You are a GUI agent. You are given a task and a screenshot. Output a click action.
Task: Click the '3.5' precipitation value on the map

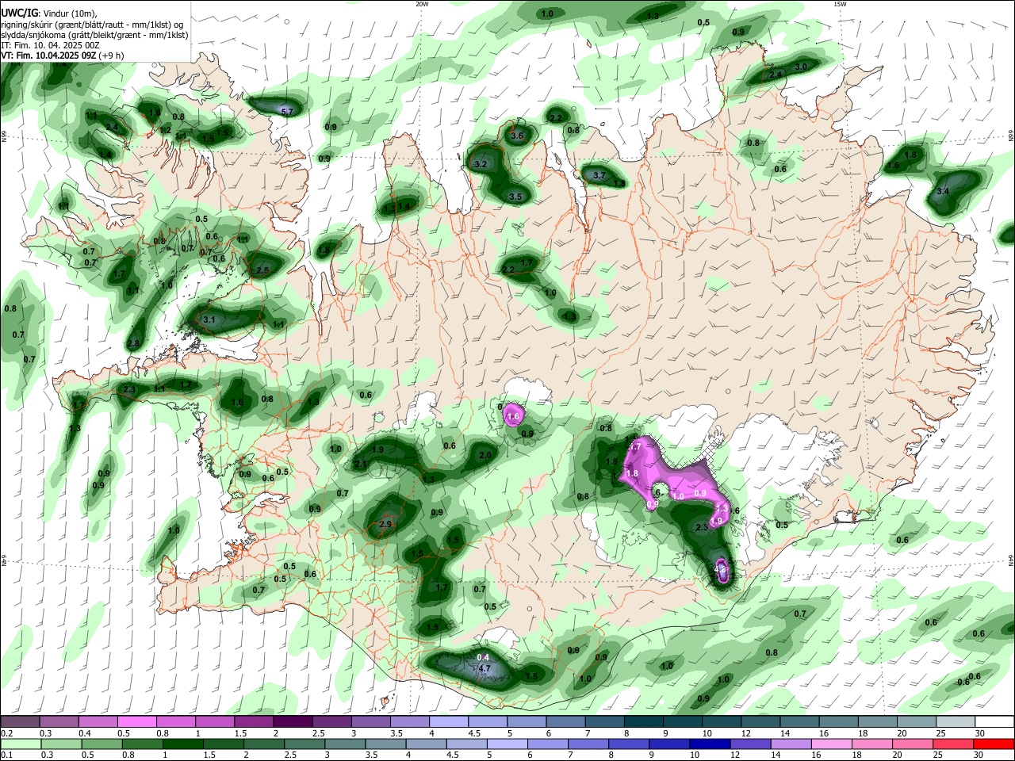click(x=515, y=197)
